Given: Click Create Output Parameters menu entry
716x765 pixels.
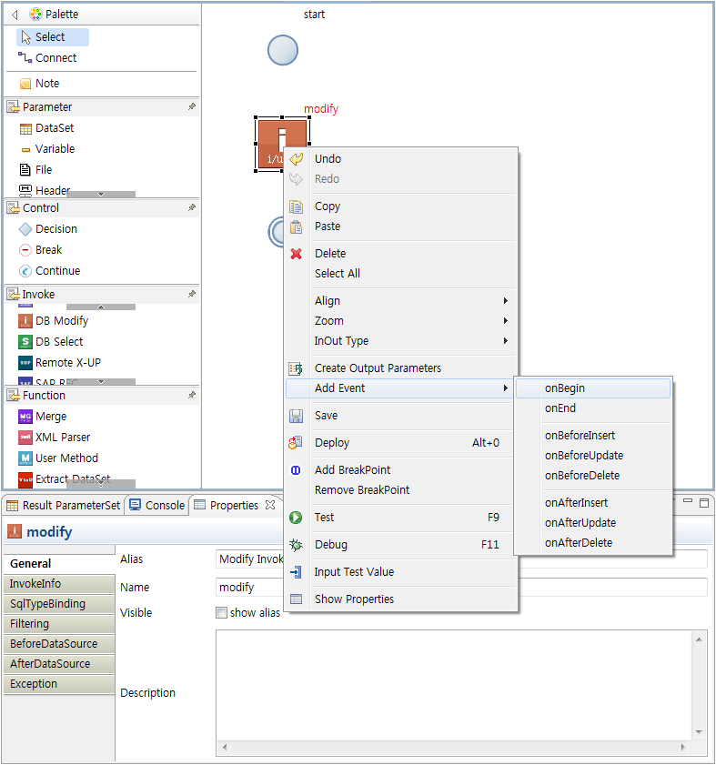Looking at the screenshot, I should point(378,368).
